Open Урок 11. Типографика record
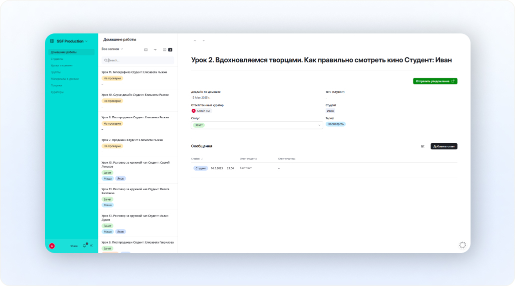Screen dimensions: 515x286 click(x=138, y=78)
